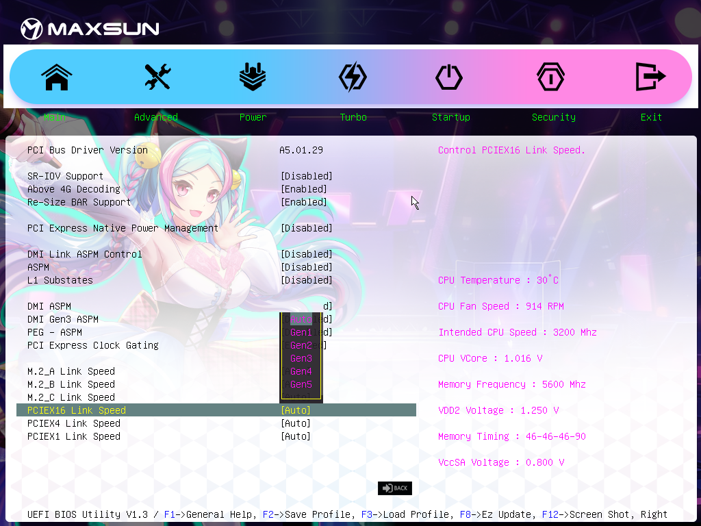Select the PCI Express Clock Gating label
This screenshot has width=701, height=526.
[93, 345]
